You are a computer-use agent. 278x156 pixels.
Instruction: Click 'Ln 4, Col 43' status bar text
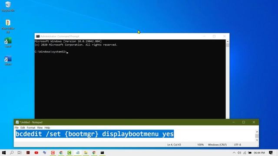click(x=174, y=145)
